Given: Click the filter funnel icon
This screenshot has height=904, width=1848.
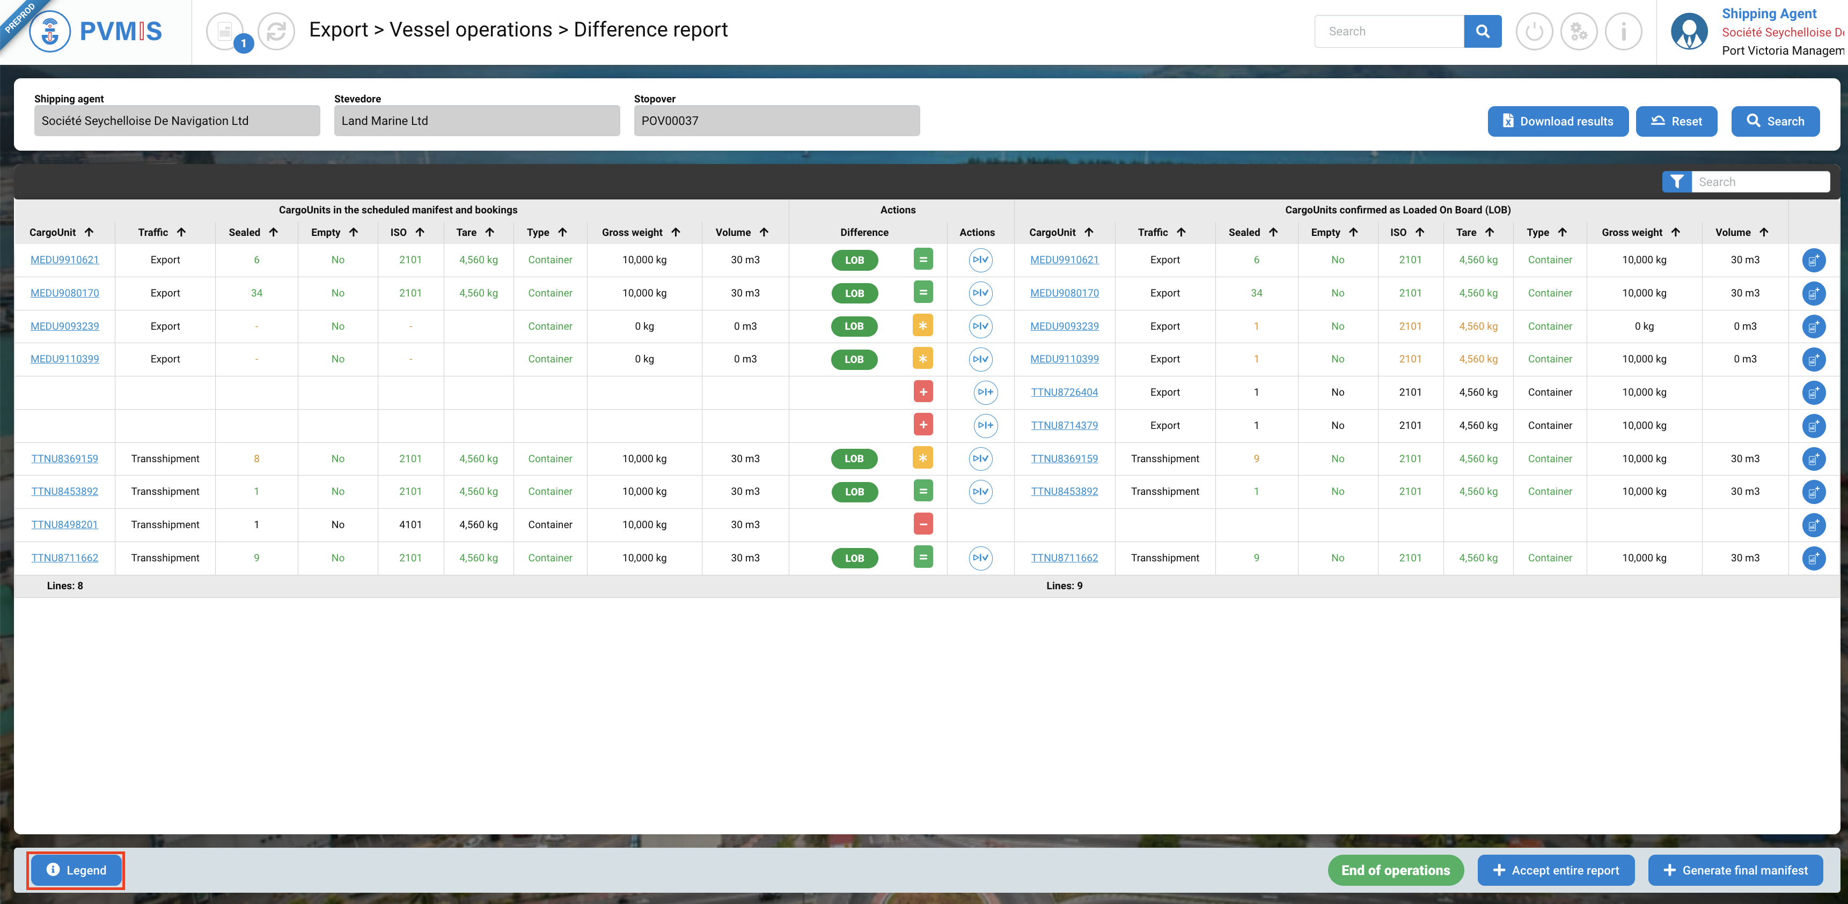Looking at the screenshot, I should pos(1676,182).
